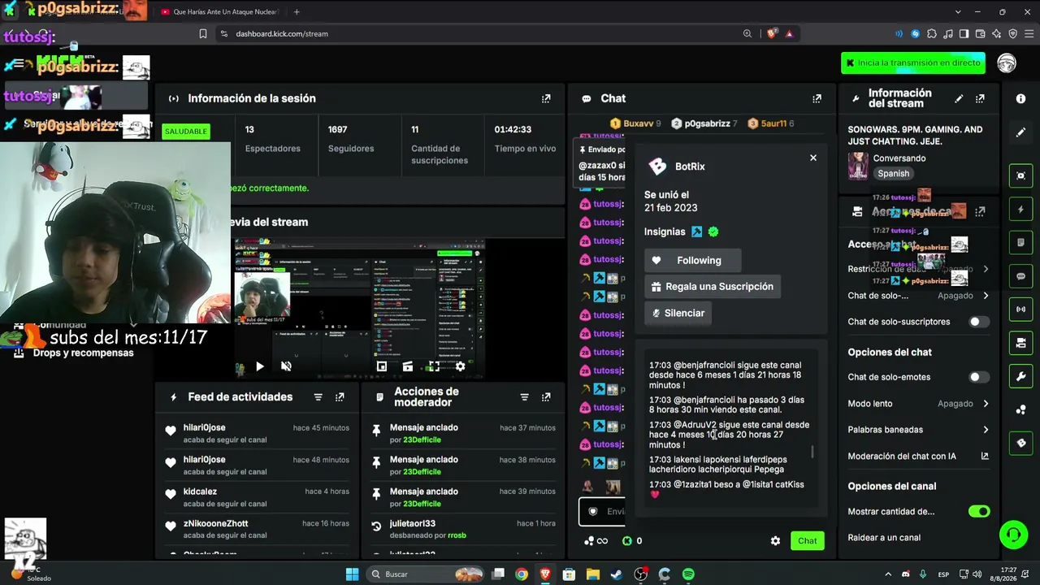Open the stream preview settings gear
Viewport: 1040px width, 585px height.
coord(460,366)
